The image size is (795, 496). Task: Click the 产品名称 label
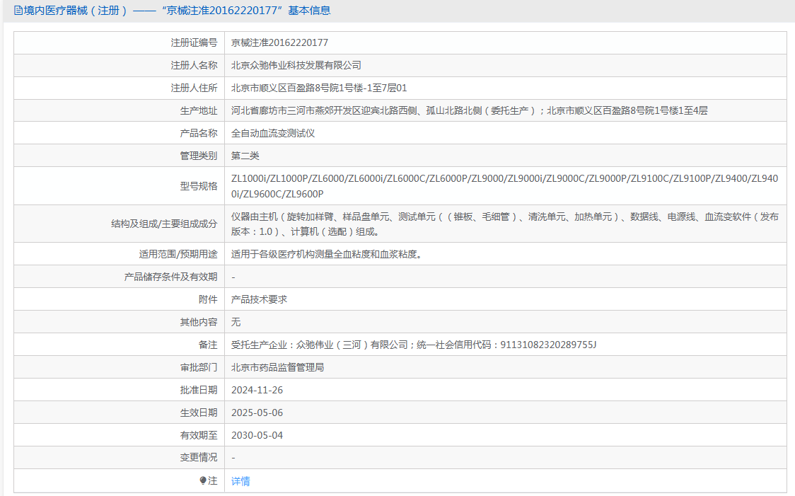(199, 134)
